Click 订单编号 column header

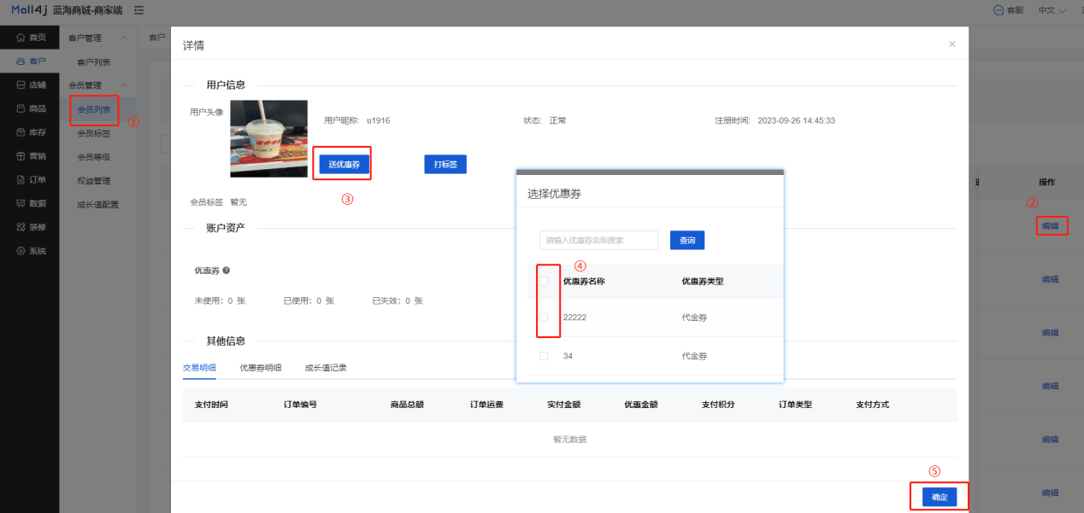click(300, 405)
